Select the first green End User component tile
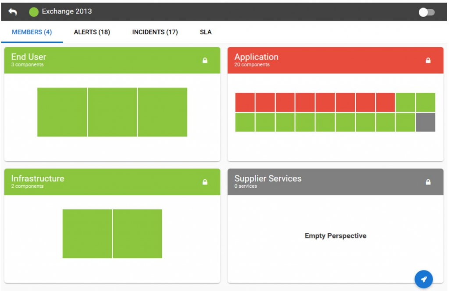This screenshot has width=449, height=291. [62, 112]
